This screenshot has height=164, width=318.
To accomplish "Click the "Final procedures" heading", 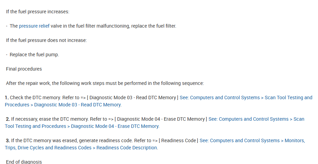I will (x=24, y=69).
